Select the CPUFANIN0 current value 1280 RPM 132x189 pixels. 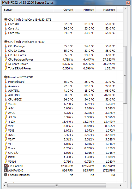[67, 166]
